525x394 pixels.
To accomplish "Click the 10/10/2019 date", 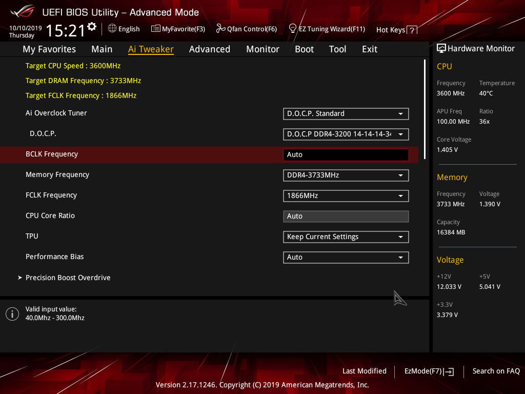I will [x=26, y=28].
